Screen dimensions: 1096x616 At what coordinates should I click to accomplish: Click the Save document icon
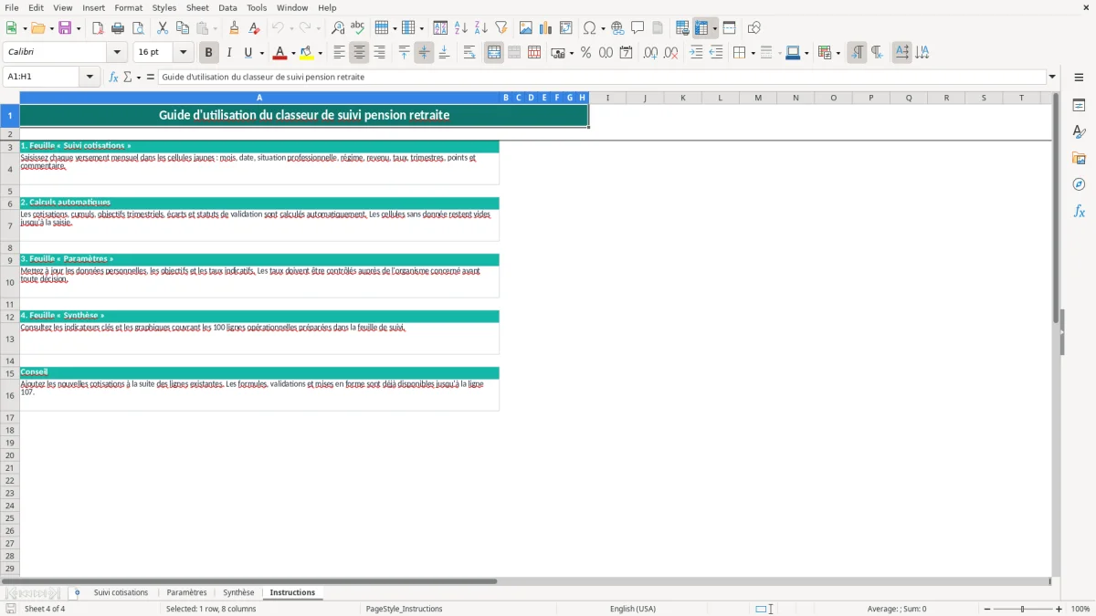[x=65, y=28]
